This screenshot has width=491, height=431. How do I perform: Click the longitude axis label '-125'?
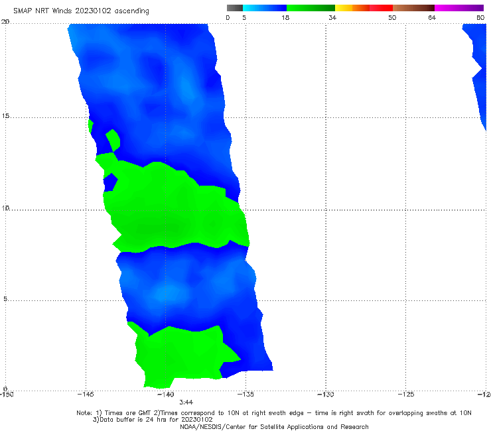click(x=406, y=395)
